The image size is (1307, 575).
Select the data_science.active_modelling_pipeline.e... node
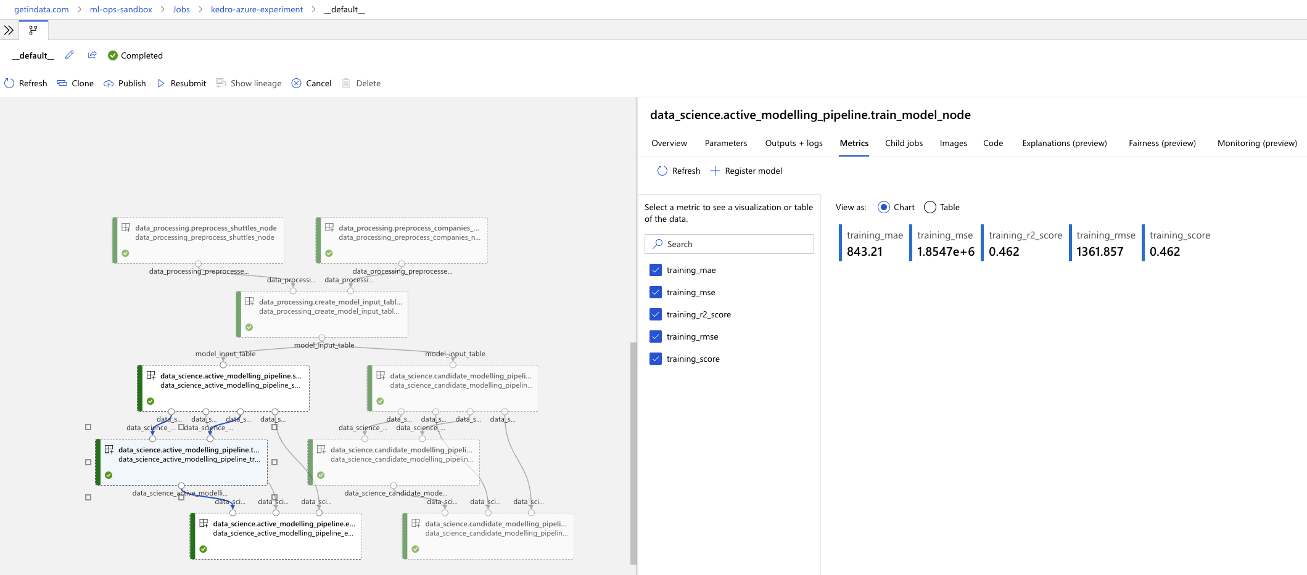[276, 536]
